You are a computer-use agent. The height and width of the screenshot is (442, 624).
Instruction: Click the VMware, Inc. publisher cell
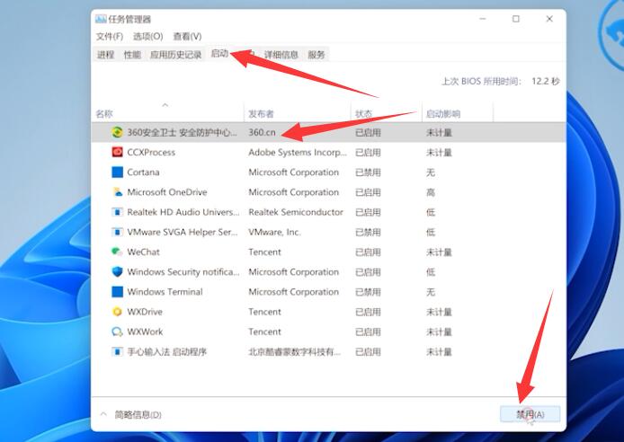click(x=274, y=232)
